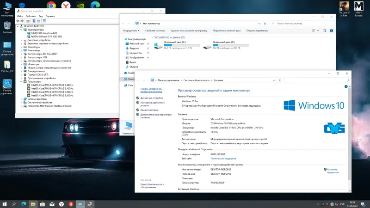Image resolution: width=370 pixels, height=208 pixels.
Task: Open view options dropdown arrow in Explorer
Action: pyautogui.click(x=318, y=31)
